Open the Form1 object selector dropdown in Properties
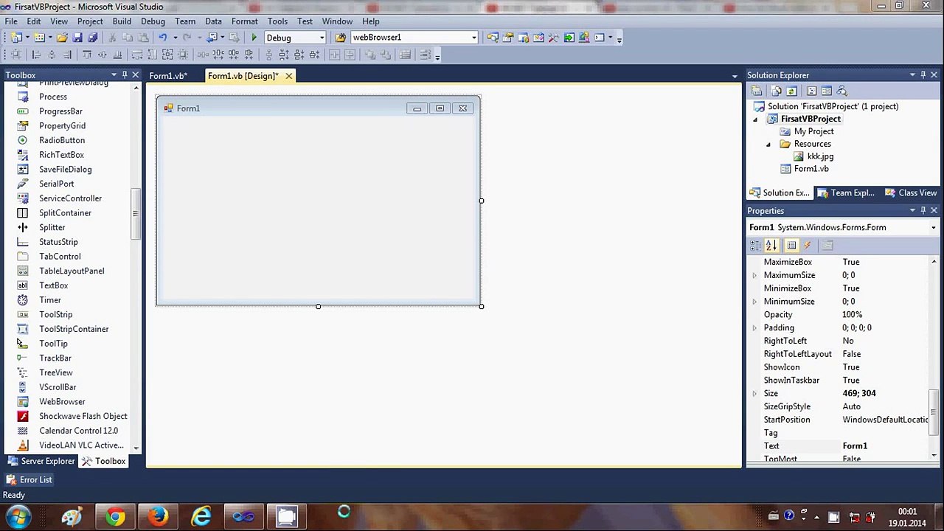The image size is (944, 531). click(x=933, y=228)
